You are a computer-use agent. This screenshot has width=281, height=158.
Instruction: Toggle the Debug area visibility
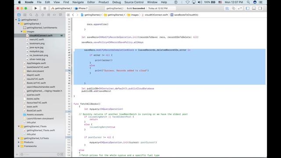254,8
